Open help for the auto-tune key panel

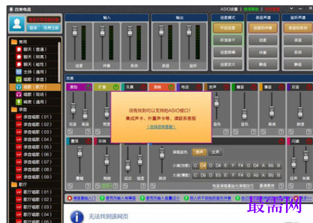point(281,186)
